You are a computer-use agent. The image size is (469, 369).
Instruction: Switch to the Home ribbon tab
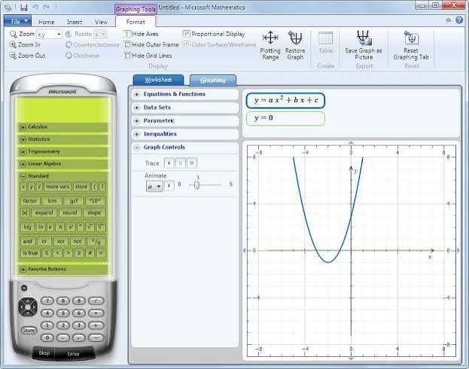(x=47, y=22)
